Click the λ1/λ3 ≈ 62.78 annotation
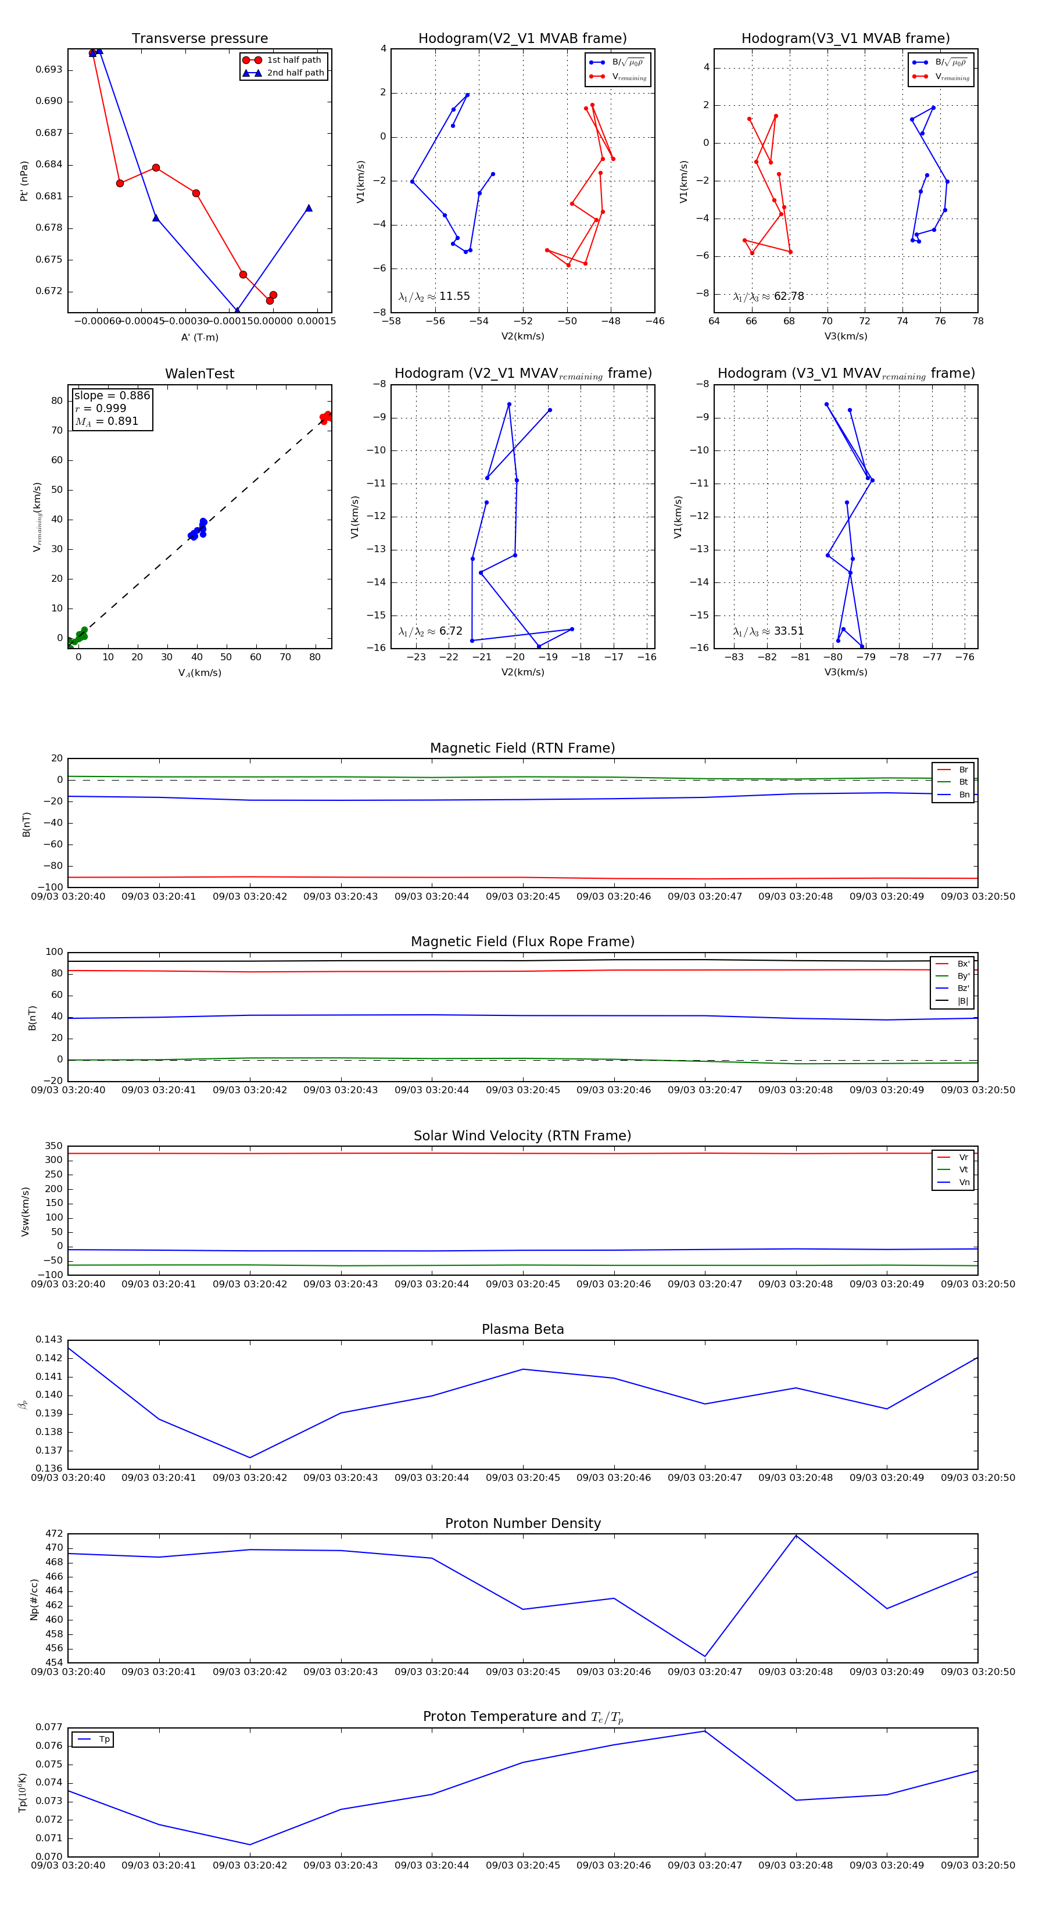Screen dimensions: 1046x1918 coord(768,296)
